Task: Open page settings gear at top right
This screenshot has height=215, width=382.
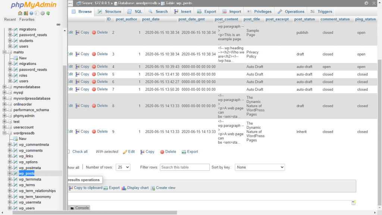Action: coord(366,3)
